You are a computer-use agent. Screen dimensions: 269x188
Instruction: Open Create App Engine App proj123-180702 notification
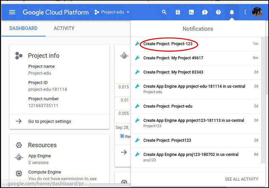196,158
